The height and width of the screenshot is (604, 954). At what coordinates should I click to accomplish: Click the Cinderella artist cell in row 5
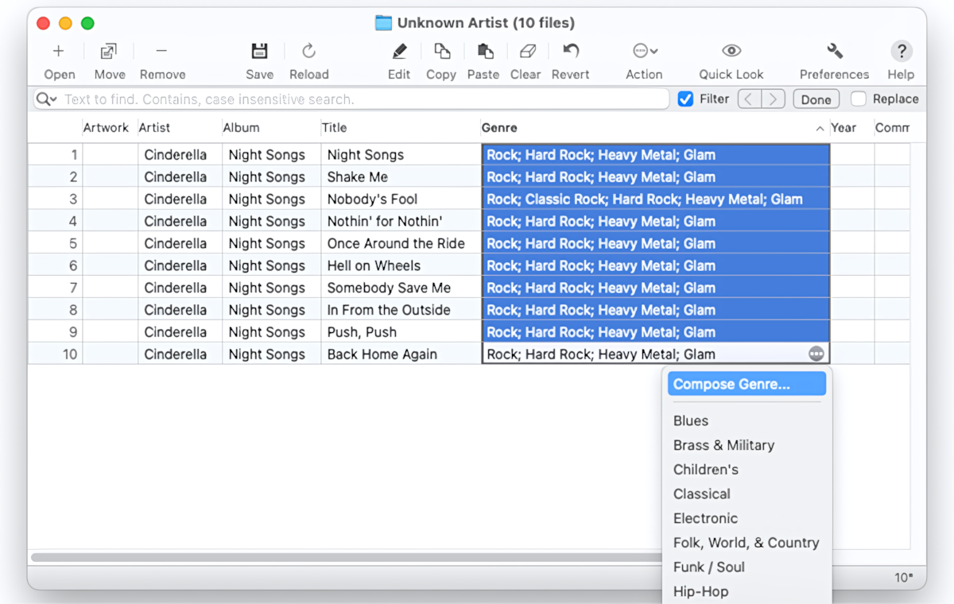click(x=180, y=243)
